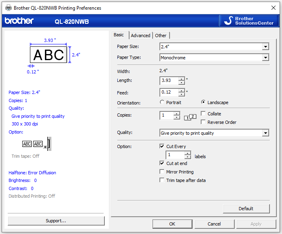Increase the Copies count with up arrow
This screenshot has width=282, height=234.
click(x=177, y=114)
